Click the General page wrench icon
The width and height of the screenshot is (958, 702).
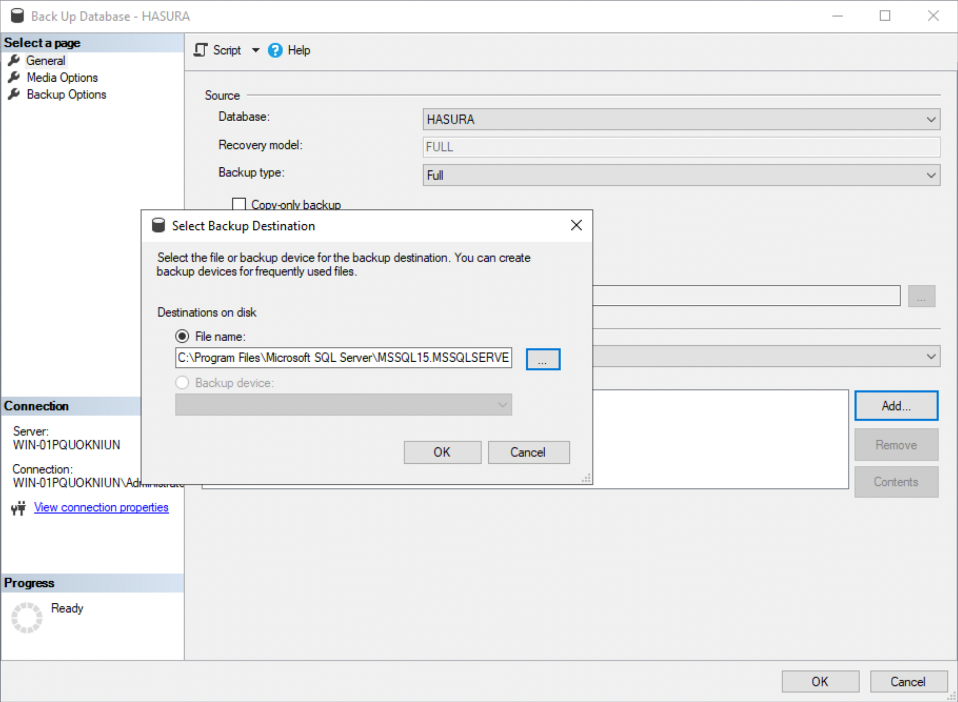(14, 60)
